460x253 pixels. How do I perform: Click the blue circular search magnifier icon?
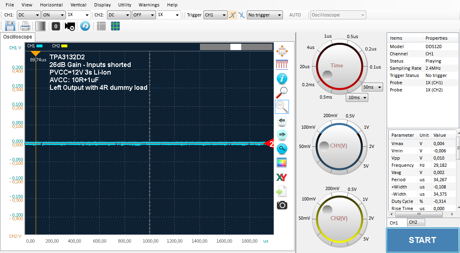tap(282, 149)
